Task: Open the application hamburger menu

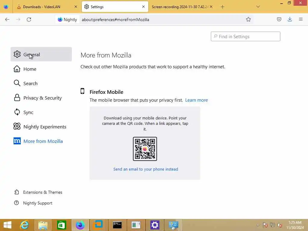Action: point(300,19)
